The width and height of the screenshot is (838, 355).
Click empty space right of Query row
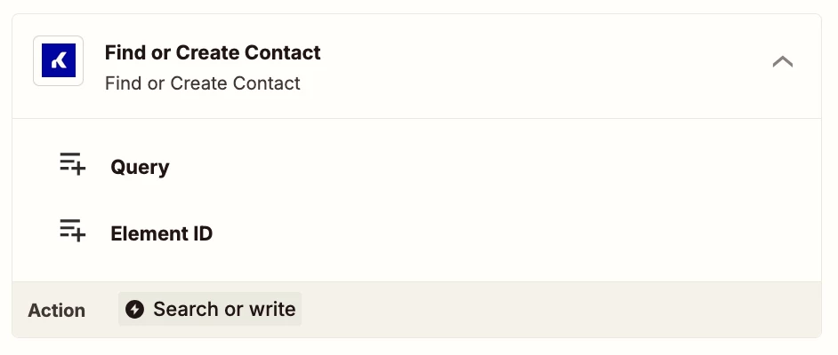pyautogui.click(x=481, y=168)
